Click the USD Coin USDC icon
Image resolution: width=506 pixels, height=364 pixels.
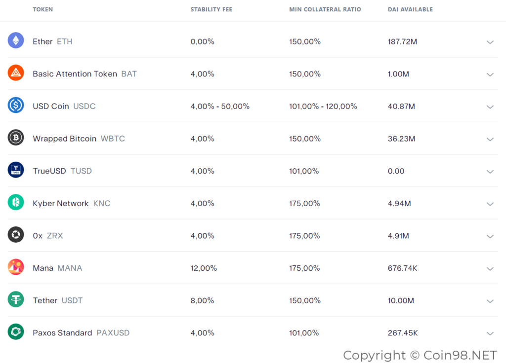[x=16, y=106]
